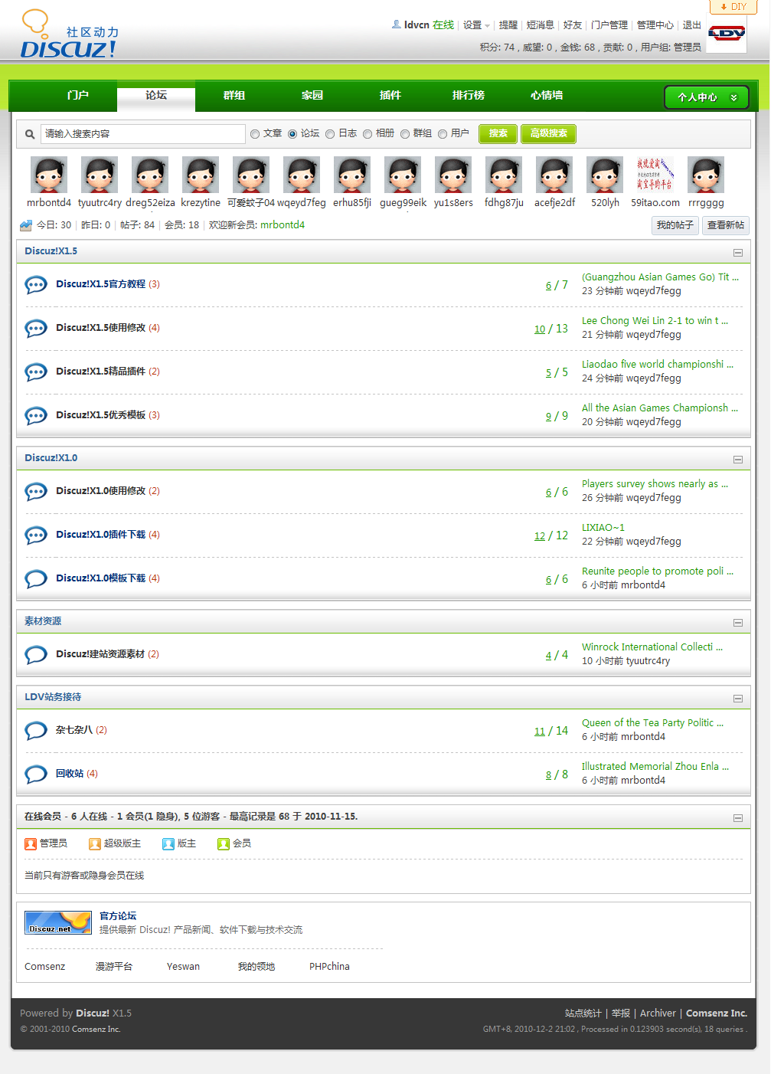Expand the DIY panel tab
Image resolution: width=771 pixels, height=1074 pixels.
[733, 7]
